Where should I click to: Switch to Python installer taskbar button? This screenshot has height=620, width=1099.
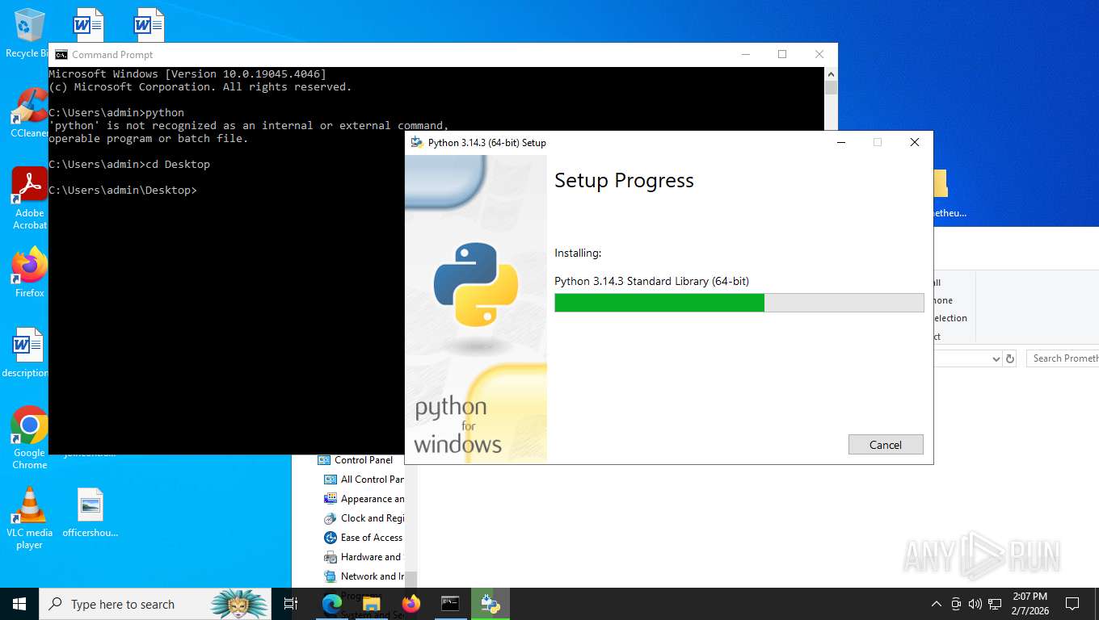tap(490, 604)
